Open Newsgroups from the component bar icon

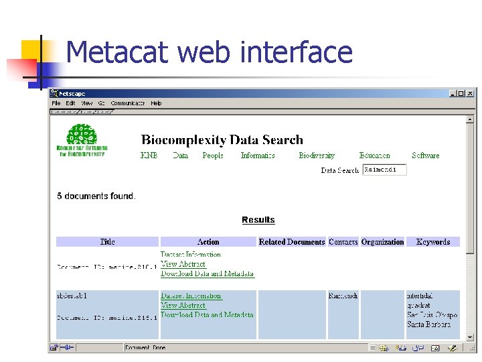(x=418, y=348)
